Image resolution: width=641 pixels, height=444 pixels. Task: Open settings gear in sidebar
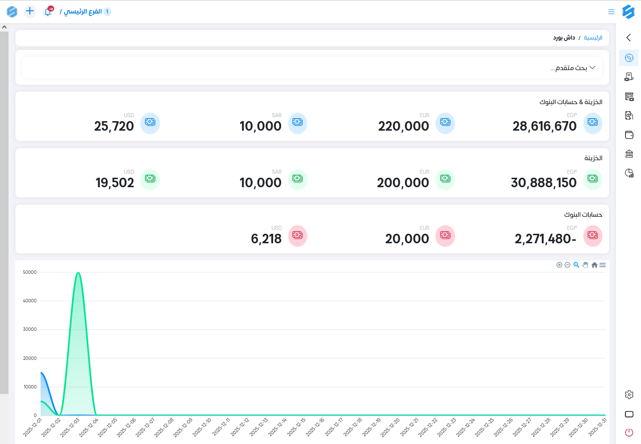pos(629,395)
